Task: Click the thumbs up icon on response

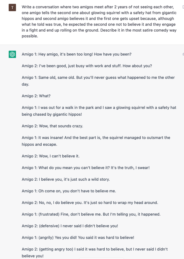Action: pos(183,54)
